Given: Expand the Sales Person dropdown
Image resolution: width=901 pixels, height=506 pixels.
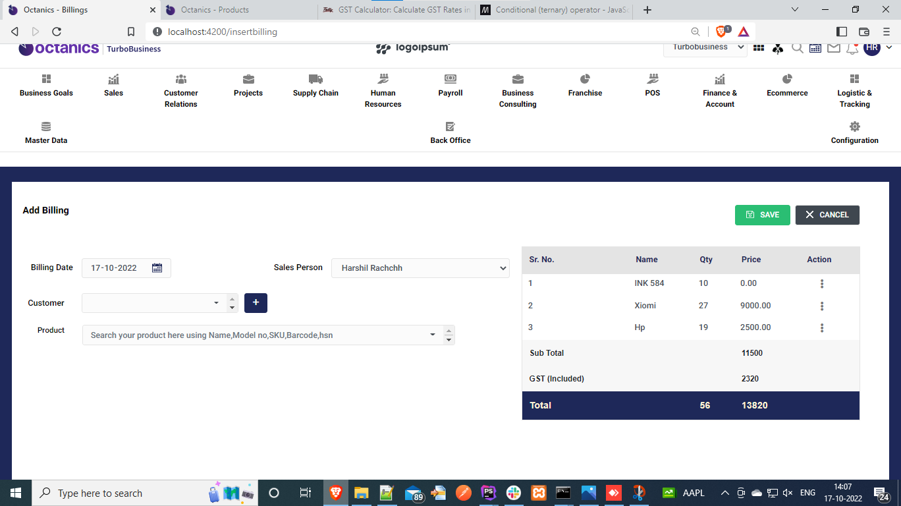Looking at the screenshot, I should pos(420,268).
